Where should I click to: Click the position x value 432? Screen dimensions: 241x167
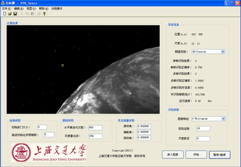coord(193,34)
